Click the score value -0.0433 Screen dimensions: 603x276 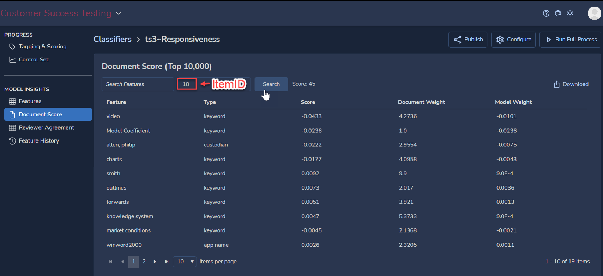click(311, 116)
